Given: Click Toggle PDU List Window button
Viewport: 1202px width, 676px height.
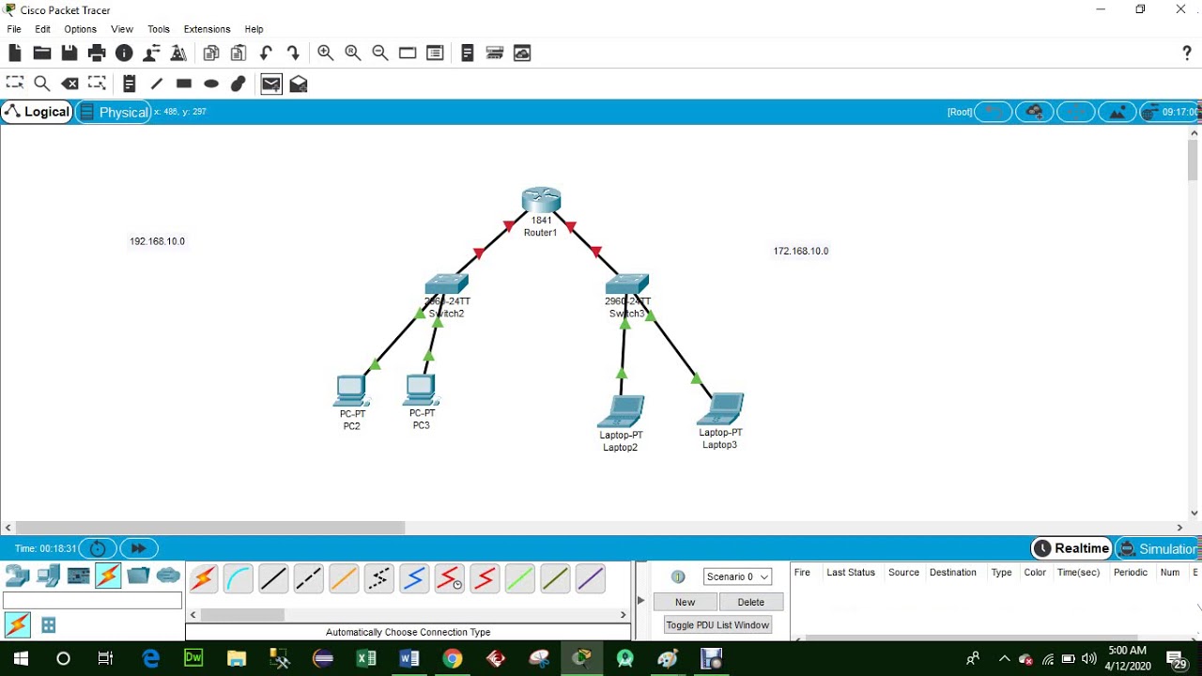Looking at the screenshot, I should click(717, 624).
